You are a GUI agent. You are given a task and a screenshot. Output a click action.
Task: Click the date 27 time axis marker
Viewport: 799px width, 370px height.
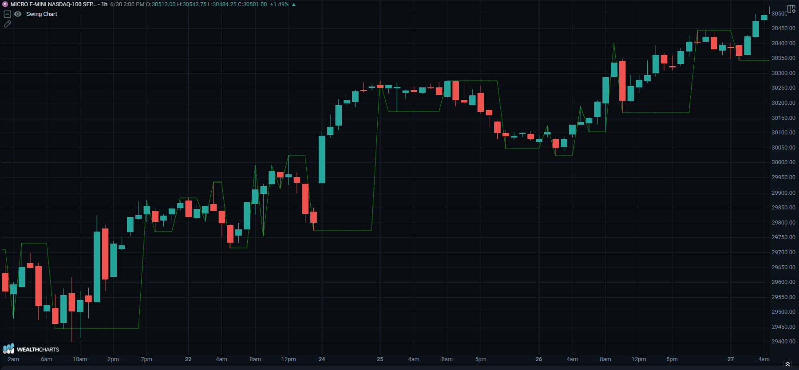tap(731, 359)
